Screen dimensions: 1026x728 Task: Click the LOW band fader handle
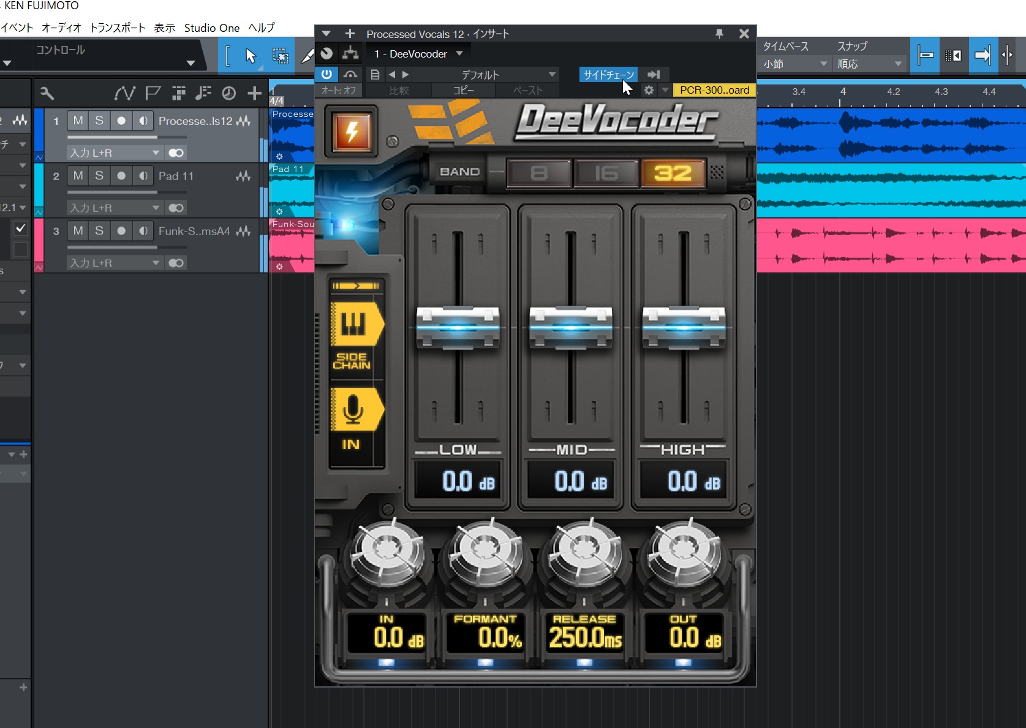coord(458,328)
